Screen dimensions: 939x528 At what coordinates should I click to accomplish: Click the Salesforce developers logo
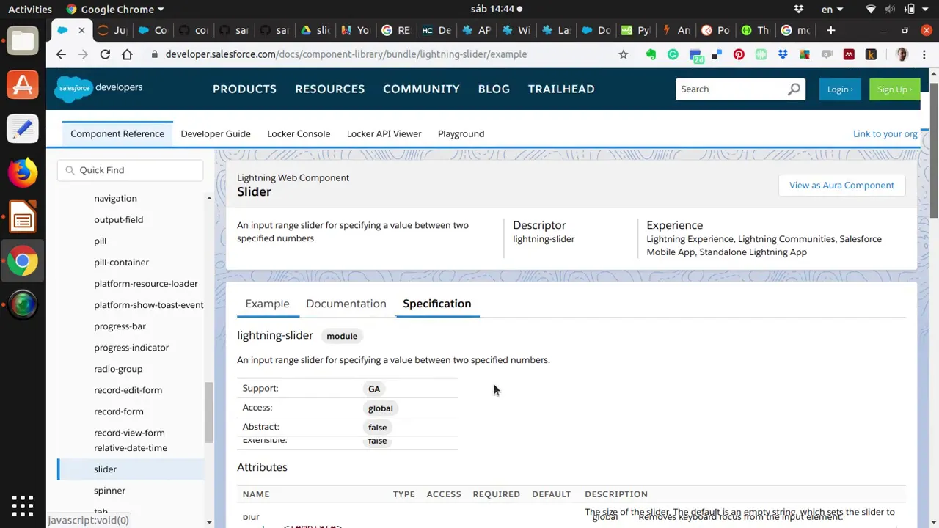(98, 89)
